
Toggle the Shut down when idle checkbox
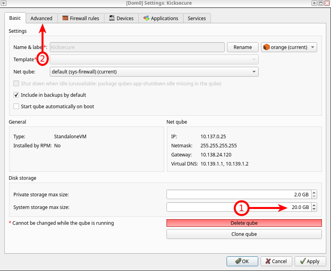(16, 83)
